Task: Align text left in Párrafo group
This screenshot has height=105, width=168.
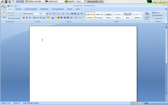Action: pos(59,18)
